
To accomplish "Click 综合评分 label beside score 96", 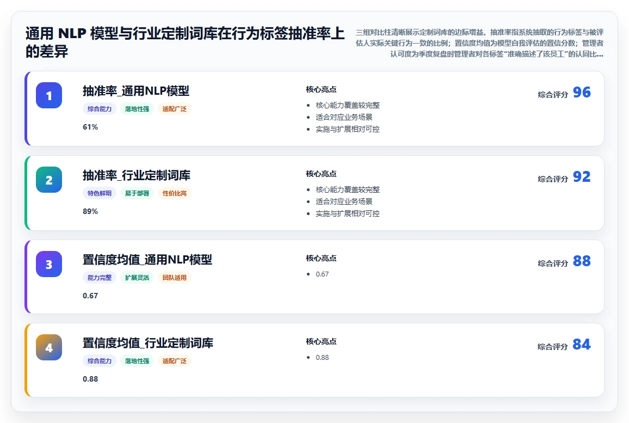I will (x=553, y=95).
